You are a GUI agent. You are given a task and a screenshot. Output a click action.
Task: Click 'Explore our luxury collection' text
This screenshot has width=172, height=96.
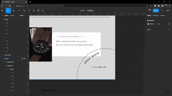70,37
